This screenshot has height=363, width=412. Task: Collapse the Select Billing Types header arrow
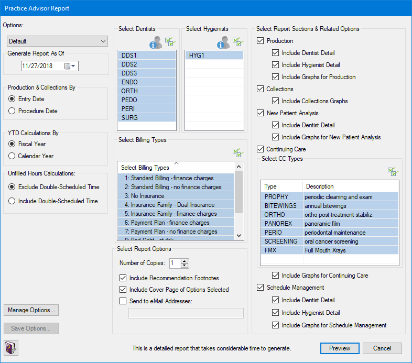(x=176, y=163)
